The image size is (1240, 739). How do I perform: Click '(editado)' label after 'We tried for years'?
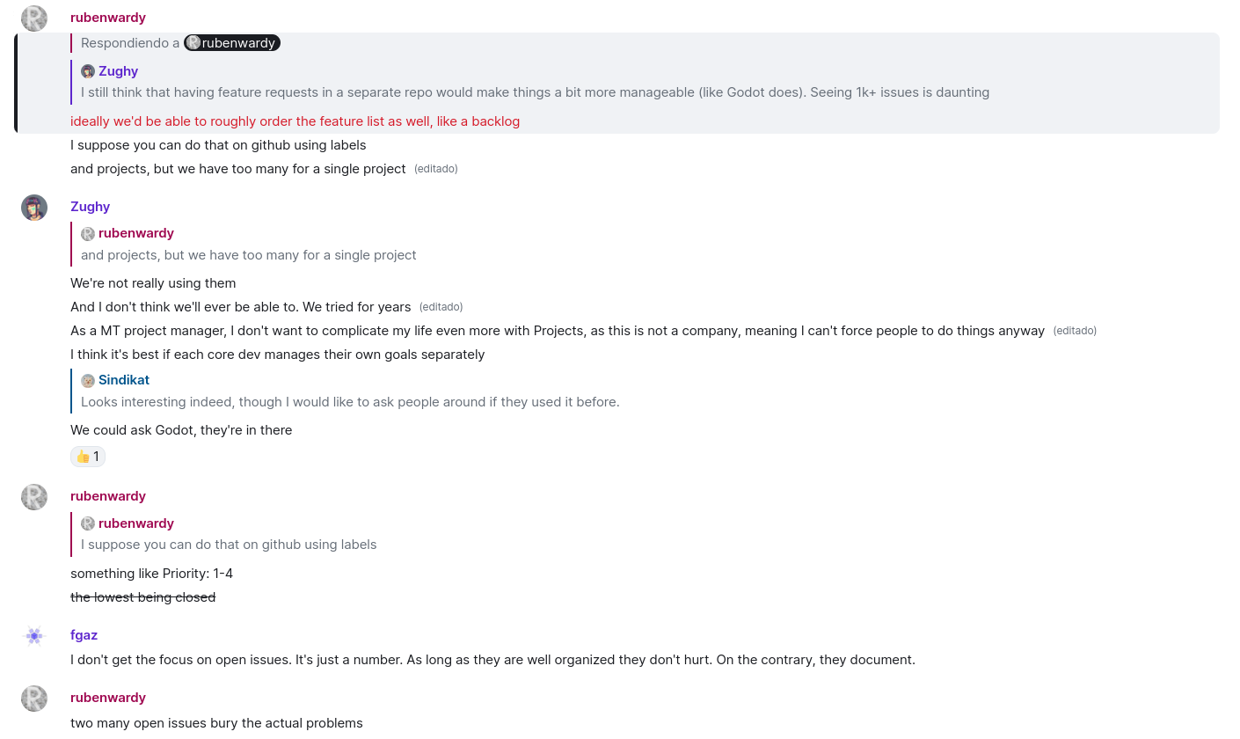[x=441, y=307]
